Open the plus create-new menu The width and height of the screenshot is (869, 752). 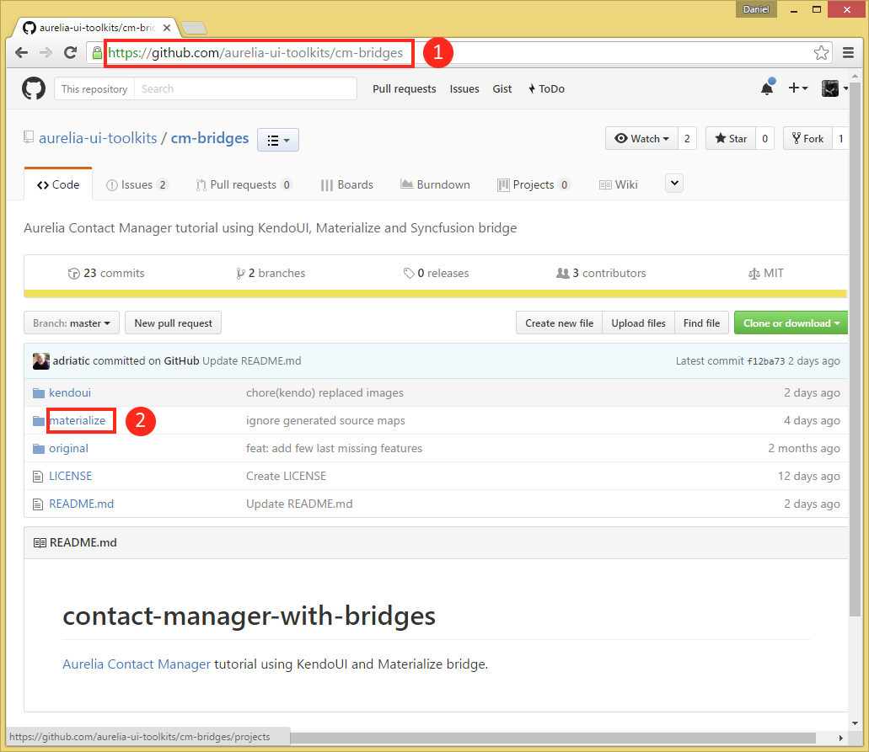pyautogui.click(x=798, y=88)
